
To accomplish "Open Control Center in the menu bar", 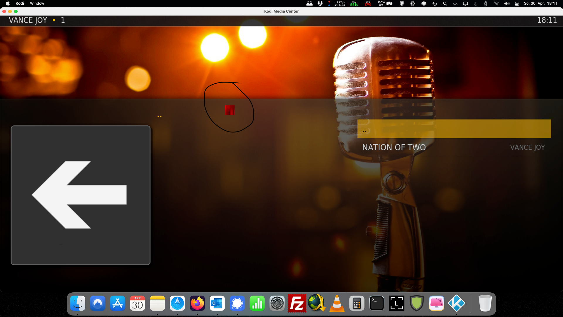I will point(517,4).
